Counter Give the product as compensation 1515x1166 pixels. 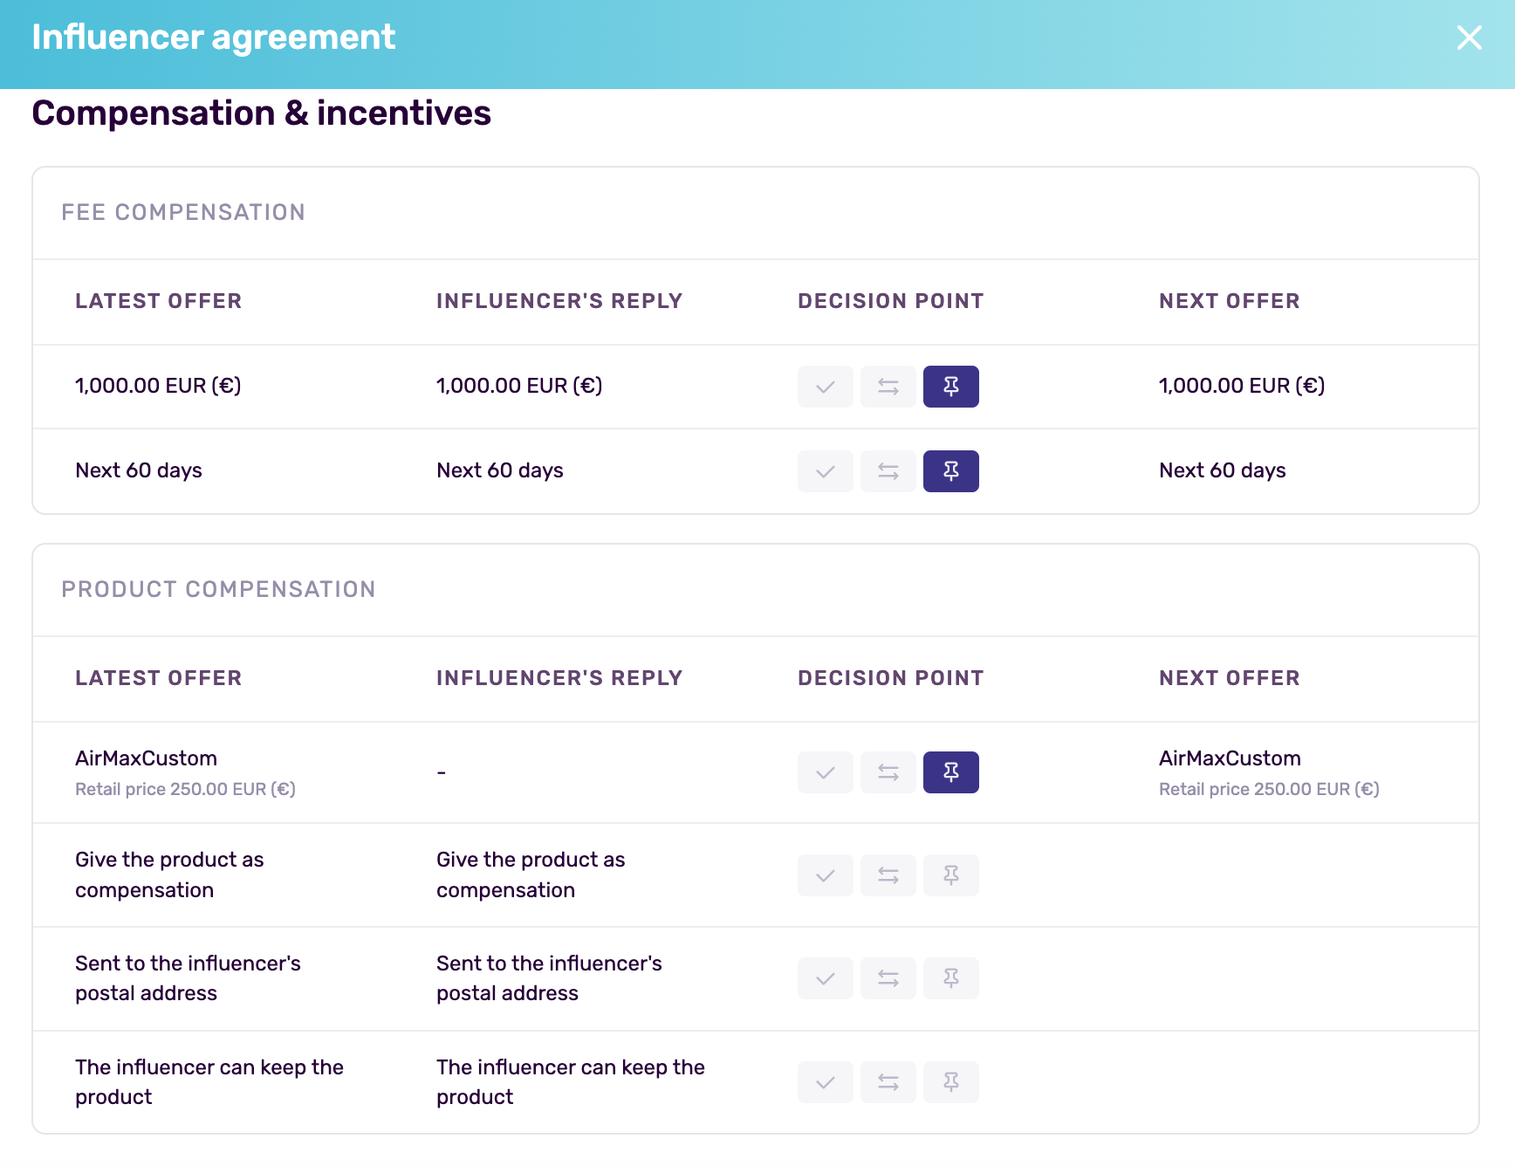pyautogui.click(x=888, y=875)
